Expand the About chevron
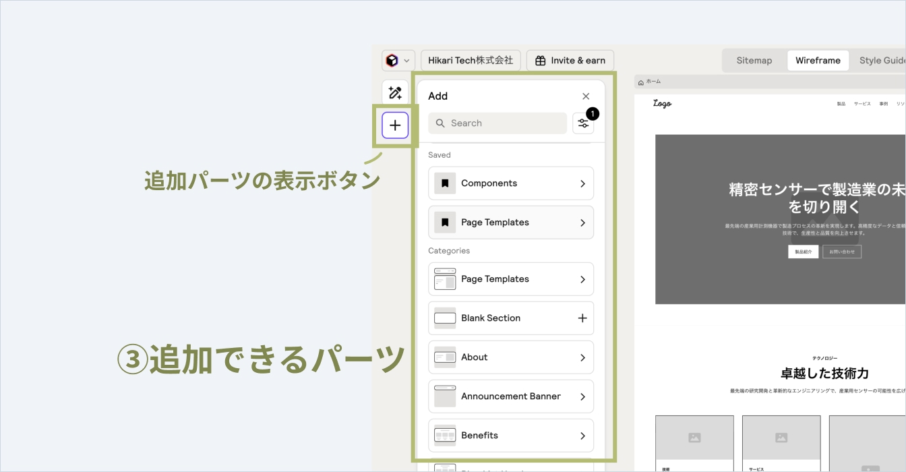 pyautogui.click(x=582, y=357)
